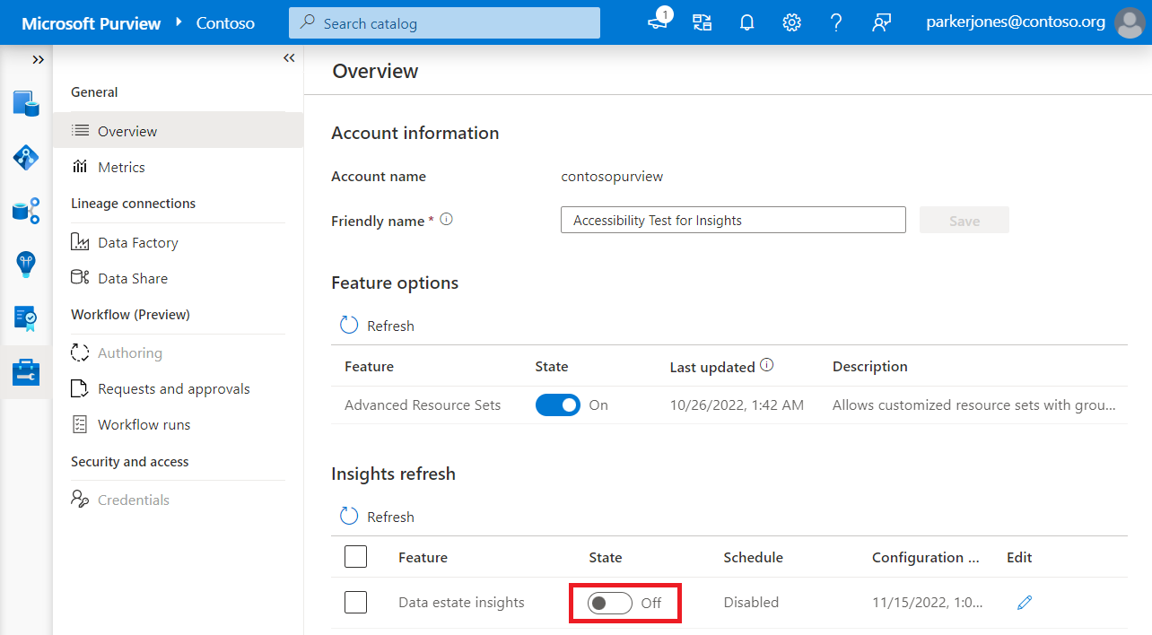Open the Data Catalog diamond icon
The height and width of the screenshot is (635, 1152).
25,157
